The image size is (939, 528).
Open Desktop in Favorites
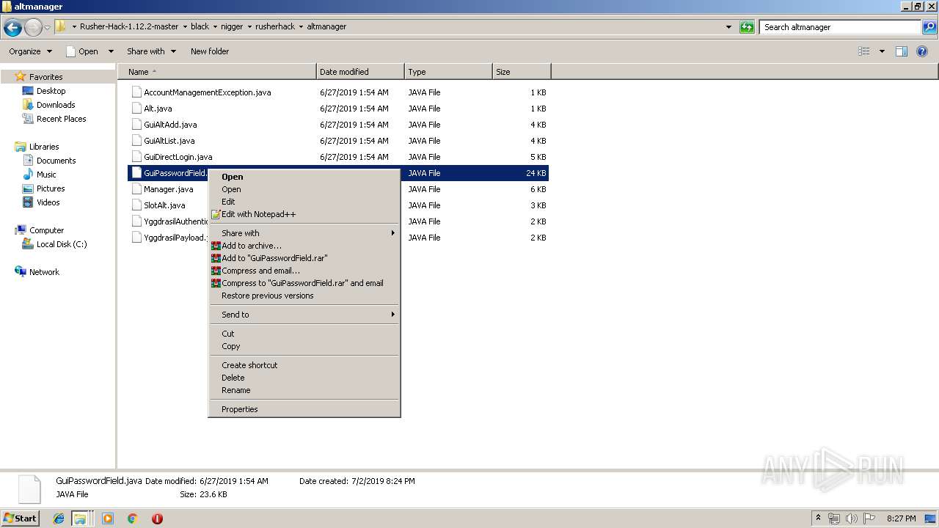point(51,91)
